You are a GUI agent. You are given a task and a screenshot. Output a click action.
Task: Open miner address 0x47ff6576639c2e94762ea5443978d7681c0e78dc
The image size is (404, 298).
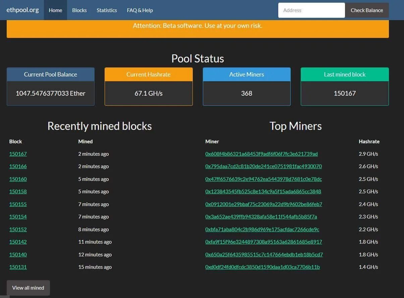[264, 179]
